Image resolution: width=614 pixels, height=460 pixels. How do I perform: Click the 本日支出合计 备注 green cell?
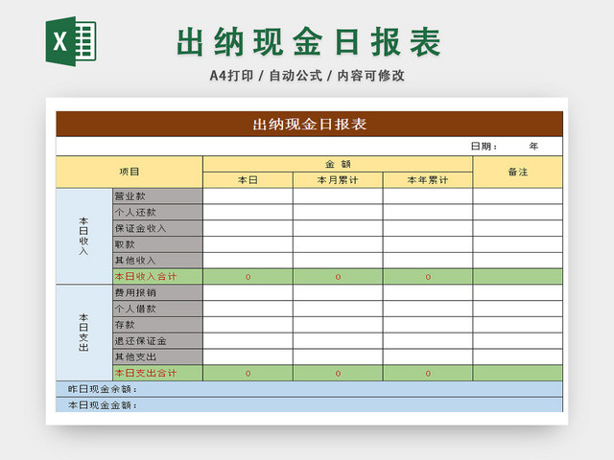pos(518,373)
